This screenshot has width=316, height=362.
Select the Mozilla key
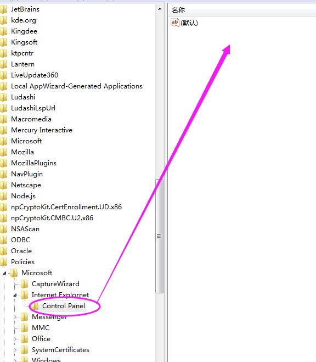point(22,152)
